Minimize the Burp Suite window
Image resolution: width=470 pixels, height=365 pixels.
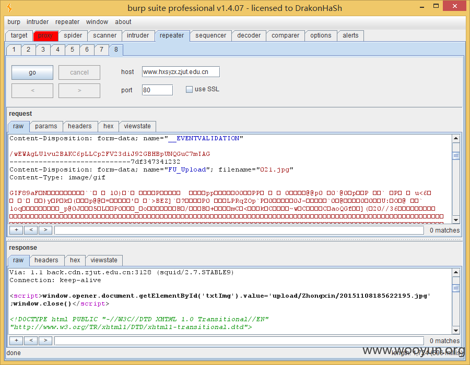[x=422, y=7]
